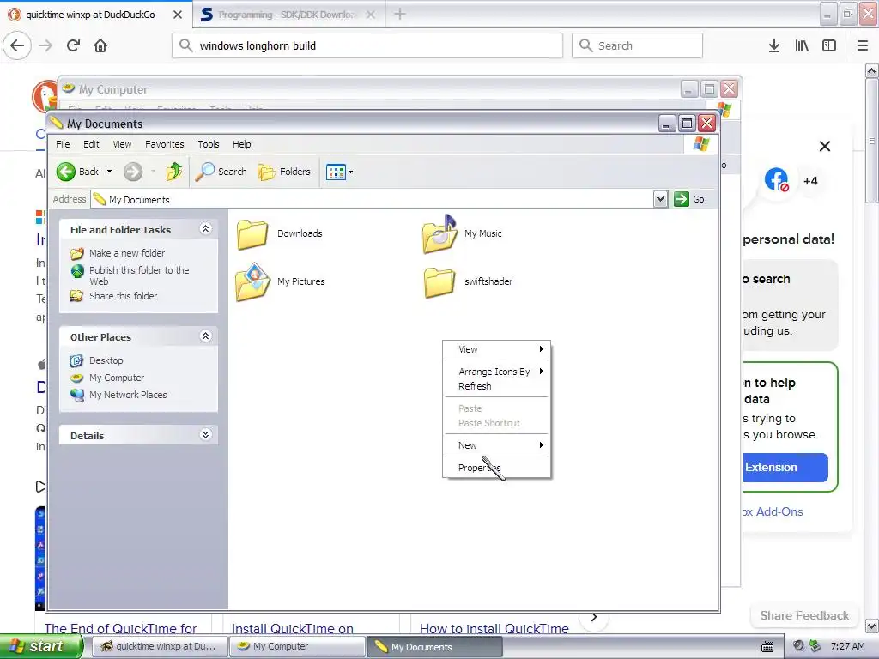Open Views dropdown arrow
The height and width of the screenshot is (659, 879).
[351, 172]
